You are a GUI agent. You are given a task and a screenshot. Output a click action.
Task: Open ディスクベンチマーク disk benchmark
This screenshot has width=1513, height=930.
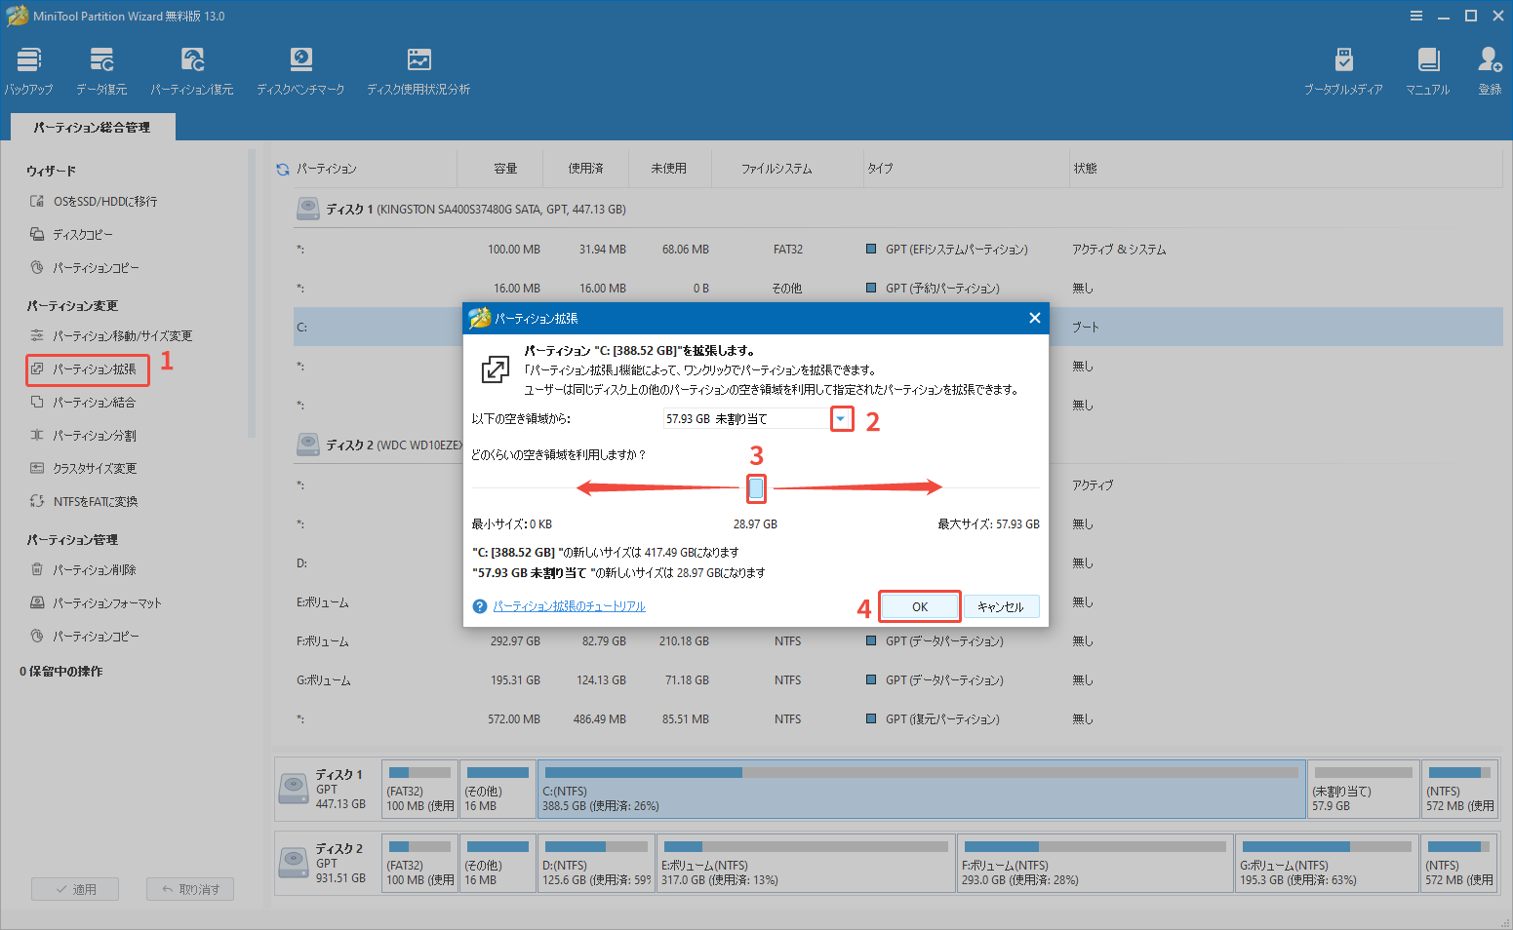pyautogui.click(x=300, y=60)
